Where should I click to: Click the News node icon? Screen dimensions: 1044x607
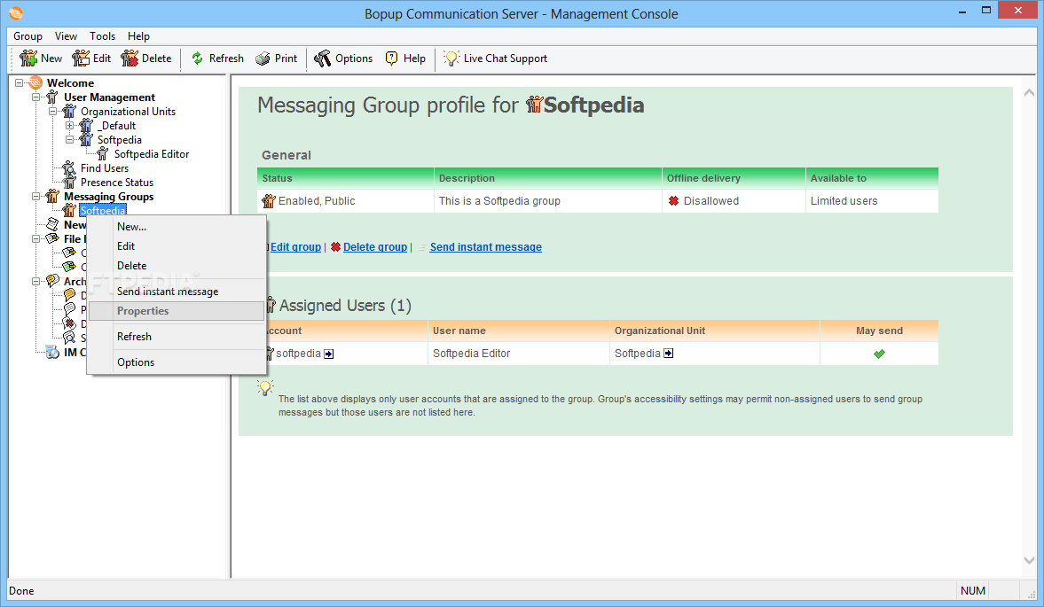(x=52, y=225)
